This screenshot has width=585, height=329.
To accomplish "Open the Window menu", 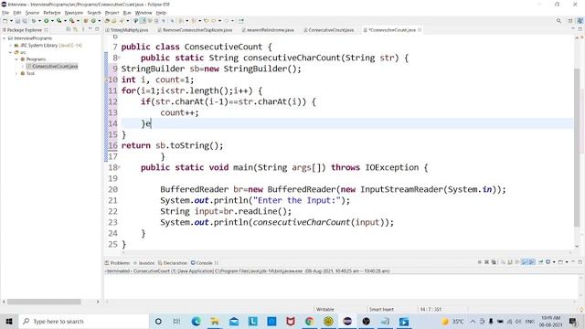I will coord(144,13).
